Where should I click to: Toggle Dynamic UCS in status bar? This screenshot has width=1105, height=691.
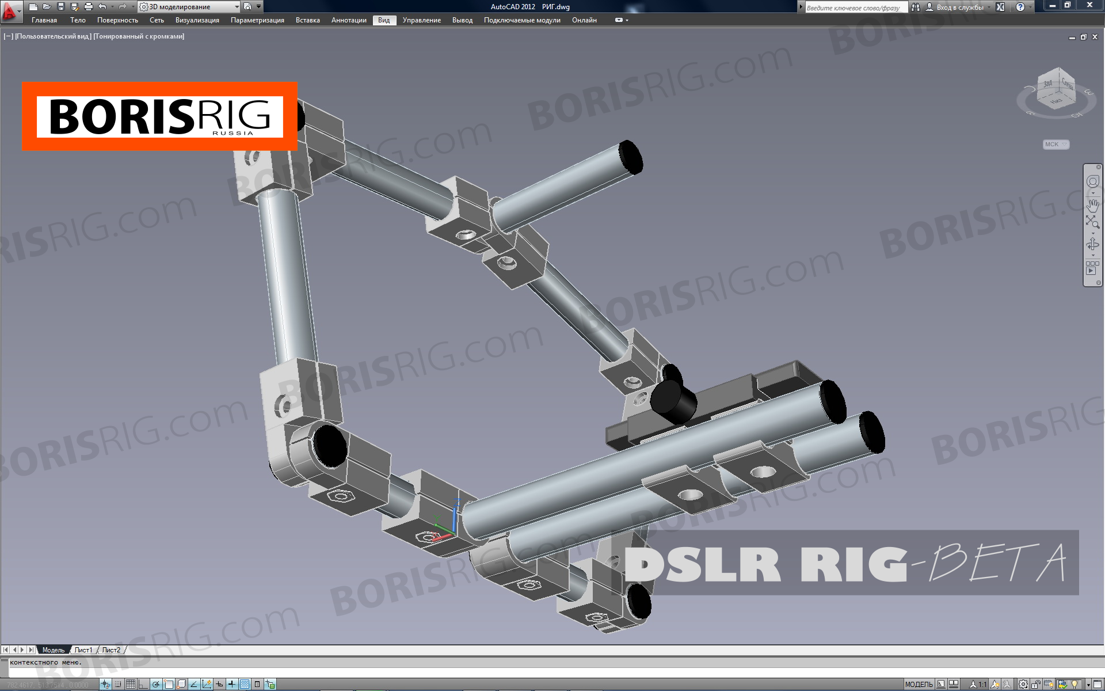pyautogui.click(x=207, y=684)
